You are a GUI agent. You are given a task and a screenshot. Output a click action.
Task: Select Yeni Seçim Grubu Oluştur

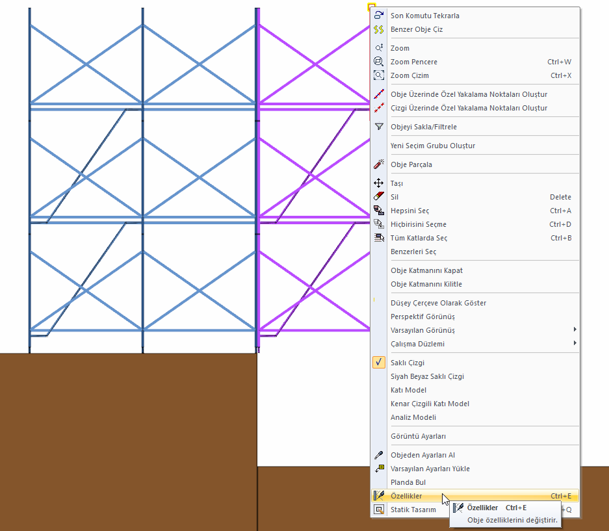pos(432,146)
